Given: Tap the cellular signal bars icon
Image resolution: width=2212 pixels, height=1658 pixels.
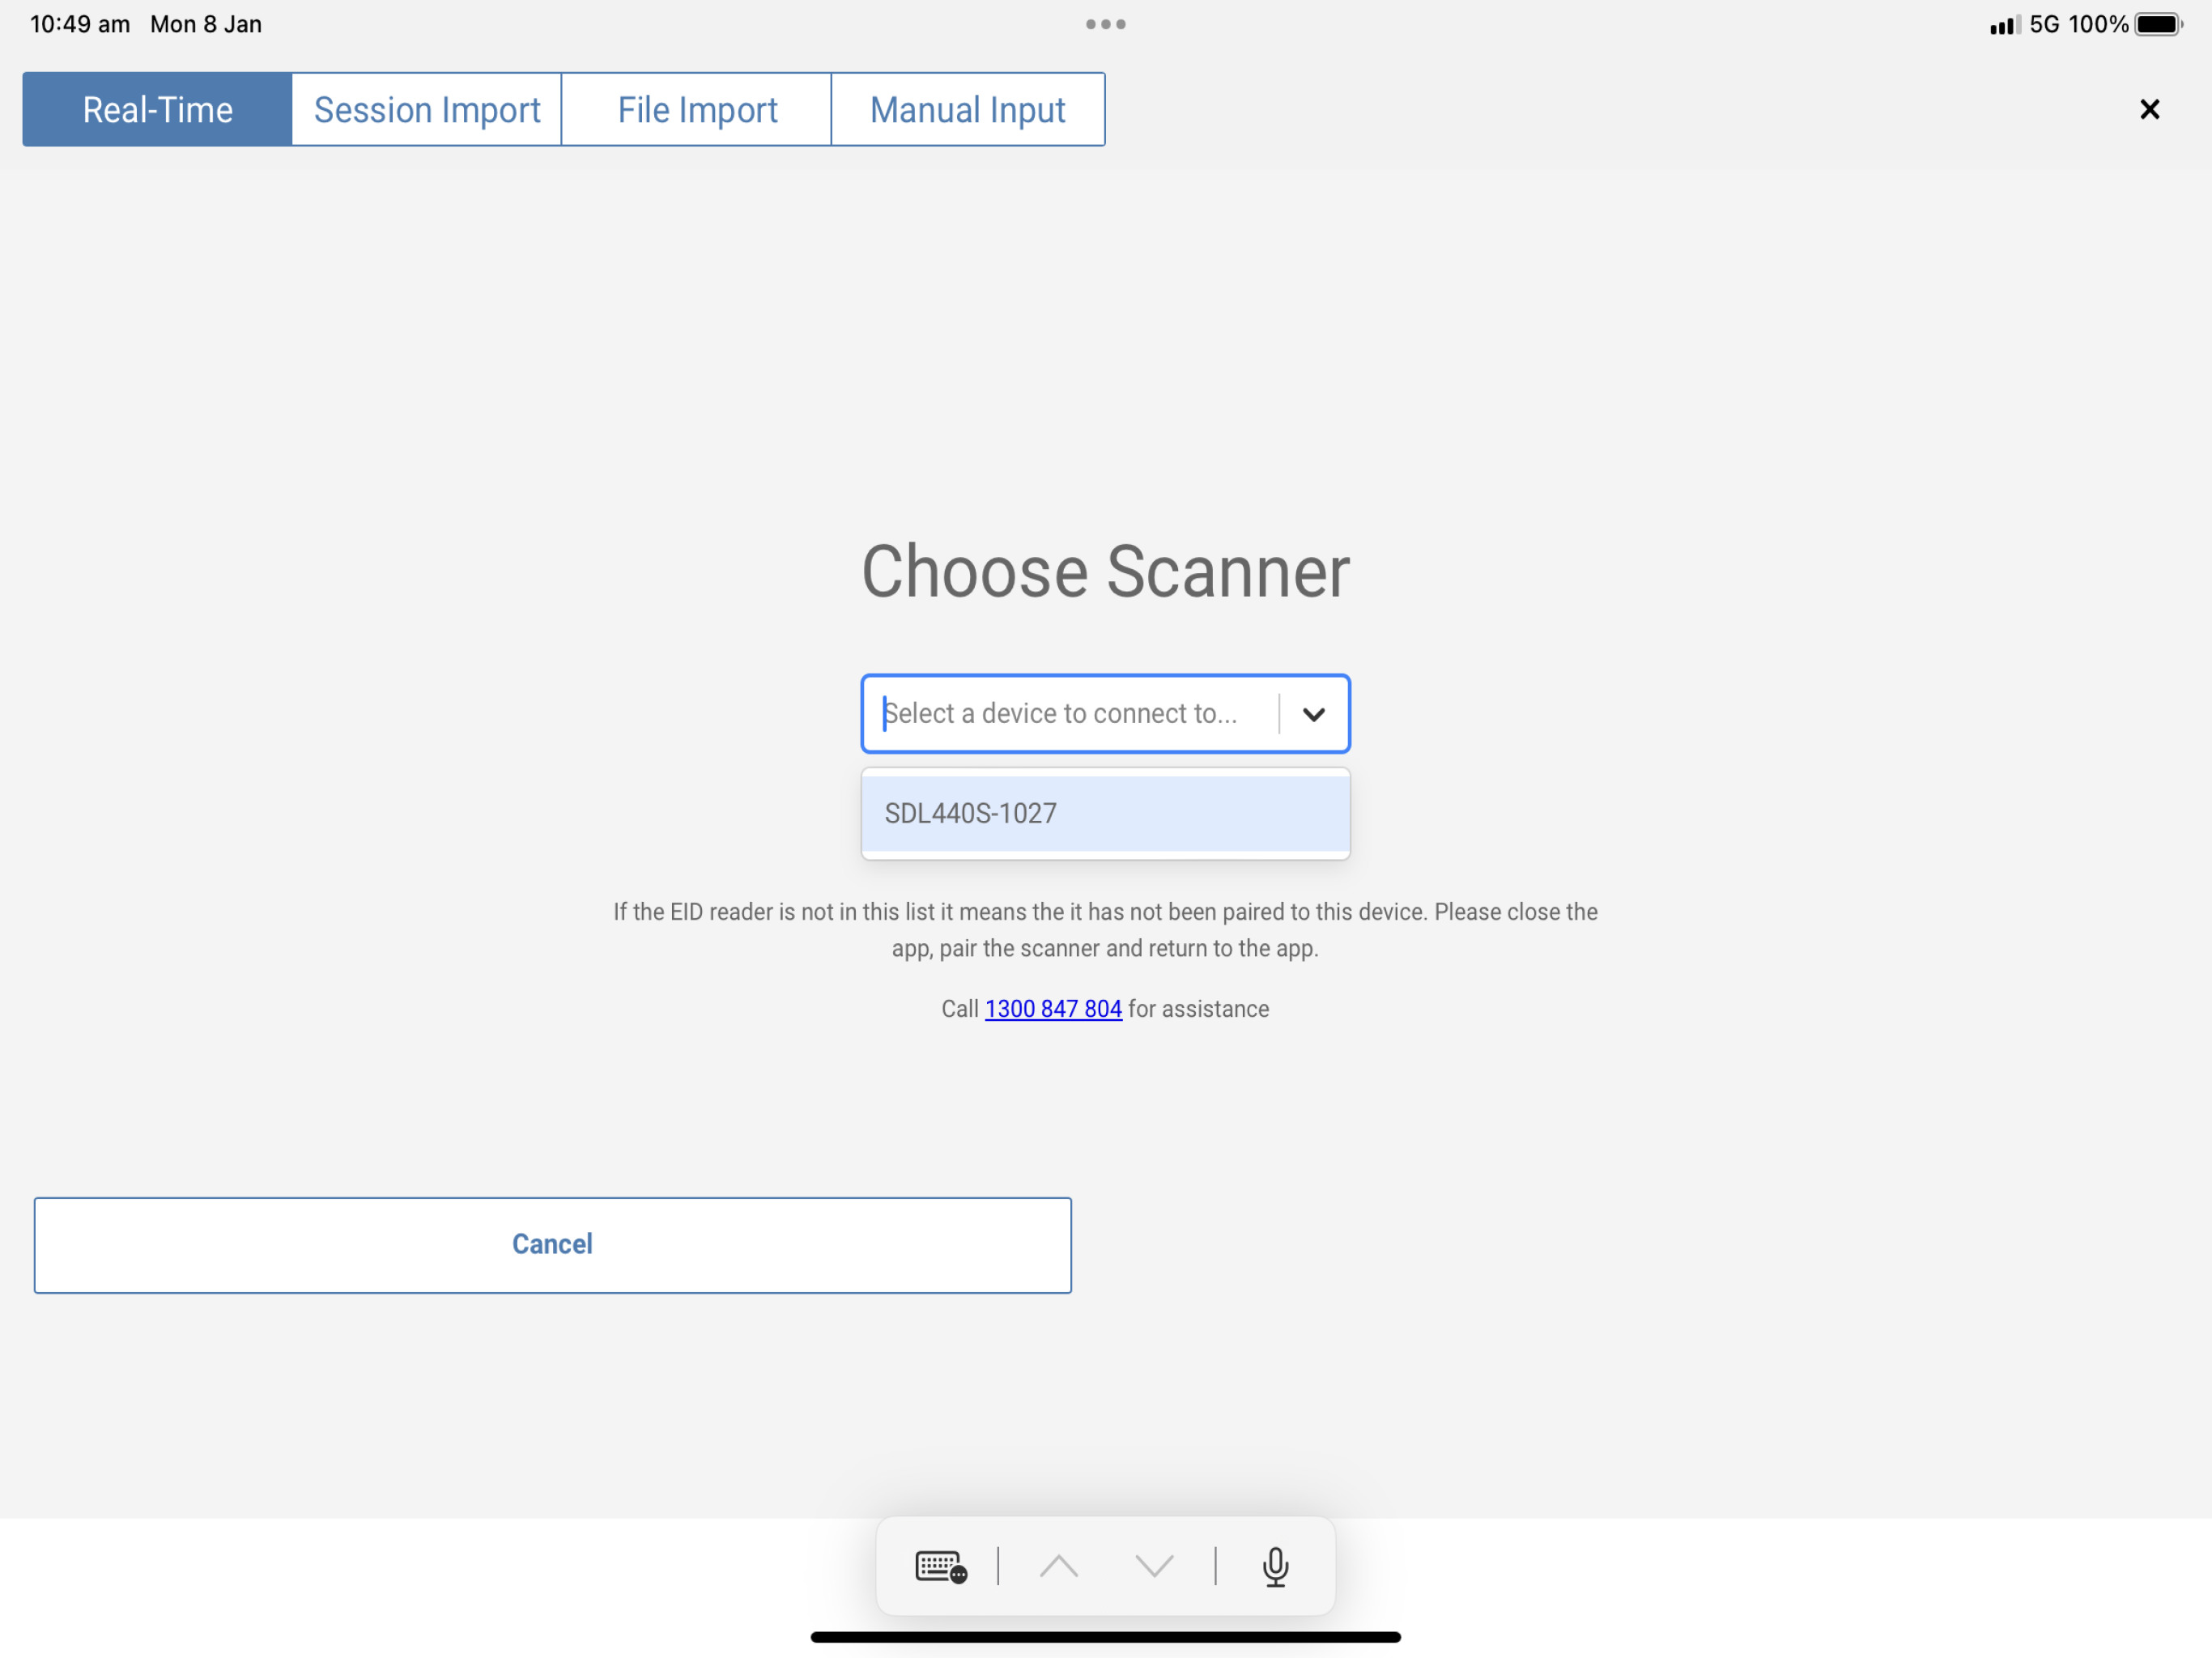Looking at the screenshot, I should click(2005, 25).
